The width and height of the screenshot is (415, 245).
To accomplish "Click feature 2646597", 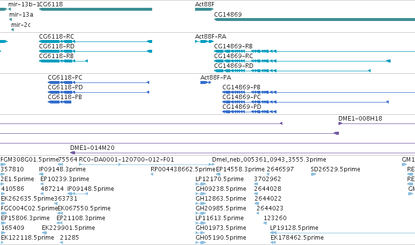I will tap(268, 174).
